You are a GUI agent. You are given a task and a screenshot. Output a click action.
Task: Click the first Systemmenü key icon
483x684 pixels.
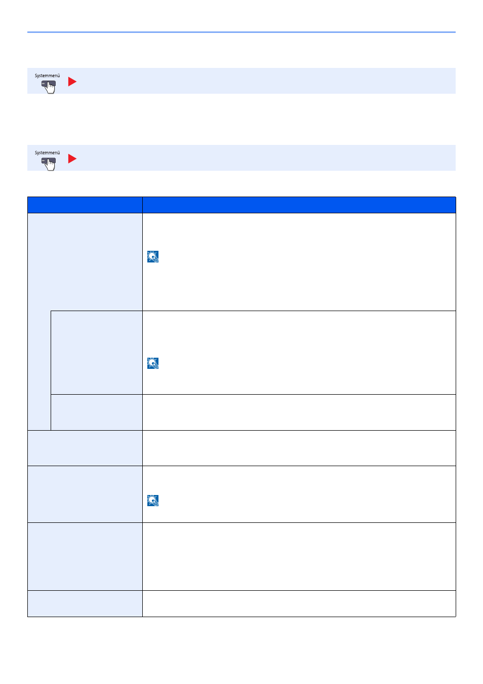coord(48,86)
